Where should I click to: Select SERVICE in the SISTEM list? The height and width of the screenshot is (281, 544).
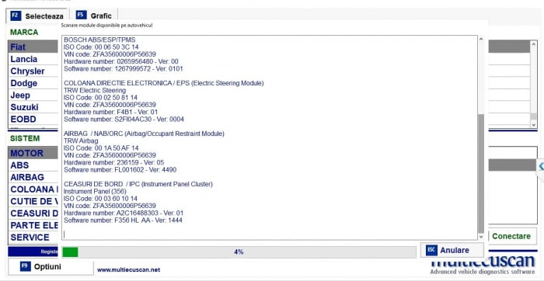33,238
